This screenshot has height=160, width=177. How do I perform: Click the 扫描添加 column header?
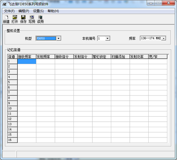point(120,57)
